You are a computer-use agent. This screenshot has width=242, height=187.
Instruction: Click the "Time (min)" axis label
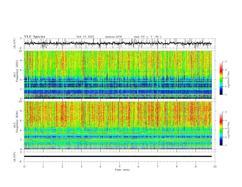tap(122, 170)
